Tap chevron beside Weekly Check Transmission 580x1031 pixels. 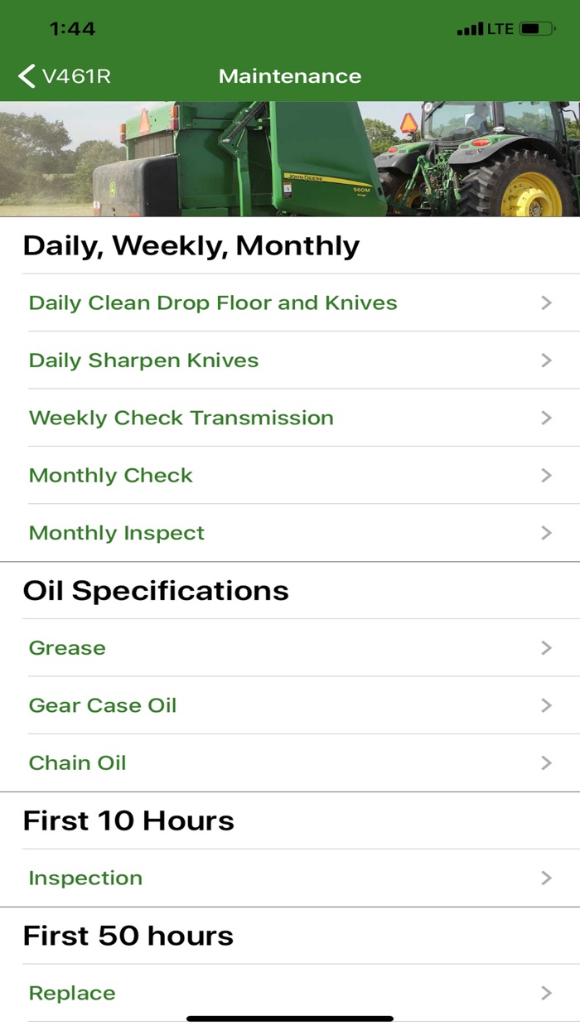[x=546, y=418]
